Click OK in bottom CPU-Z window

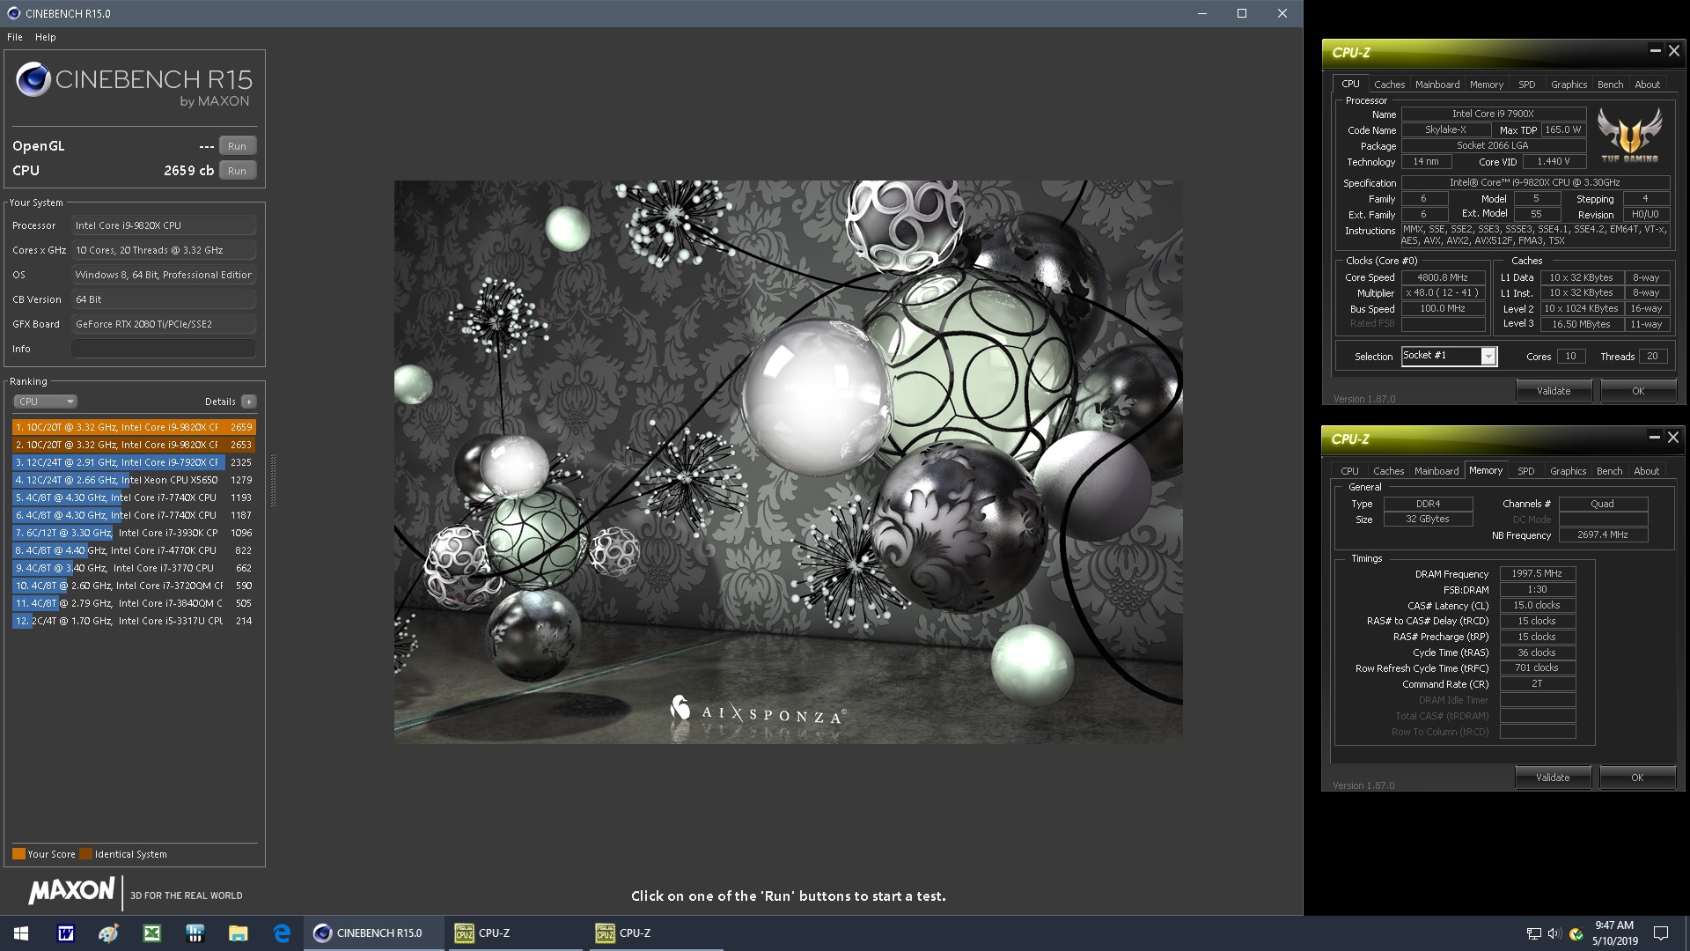pos(1637,778)
